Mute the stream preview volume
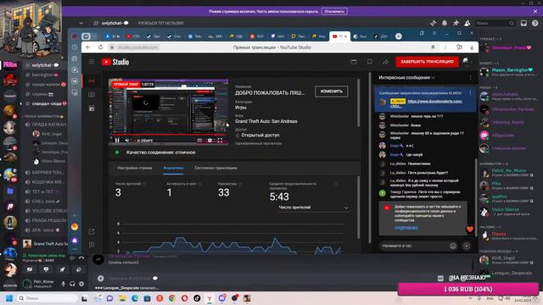Viewport: 543px width, 305px height. tap(127, 141)
